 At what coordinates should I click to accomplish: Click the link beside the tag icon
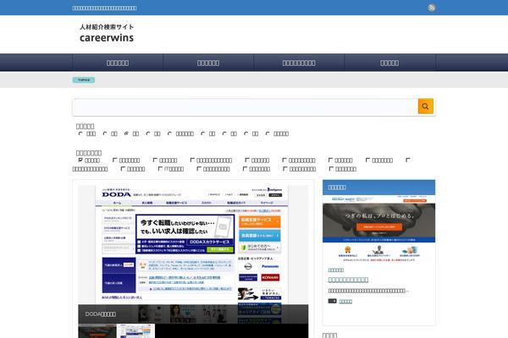click(x=345, y=302)
